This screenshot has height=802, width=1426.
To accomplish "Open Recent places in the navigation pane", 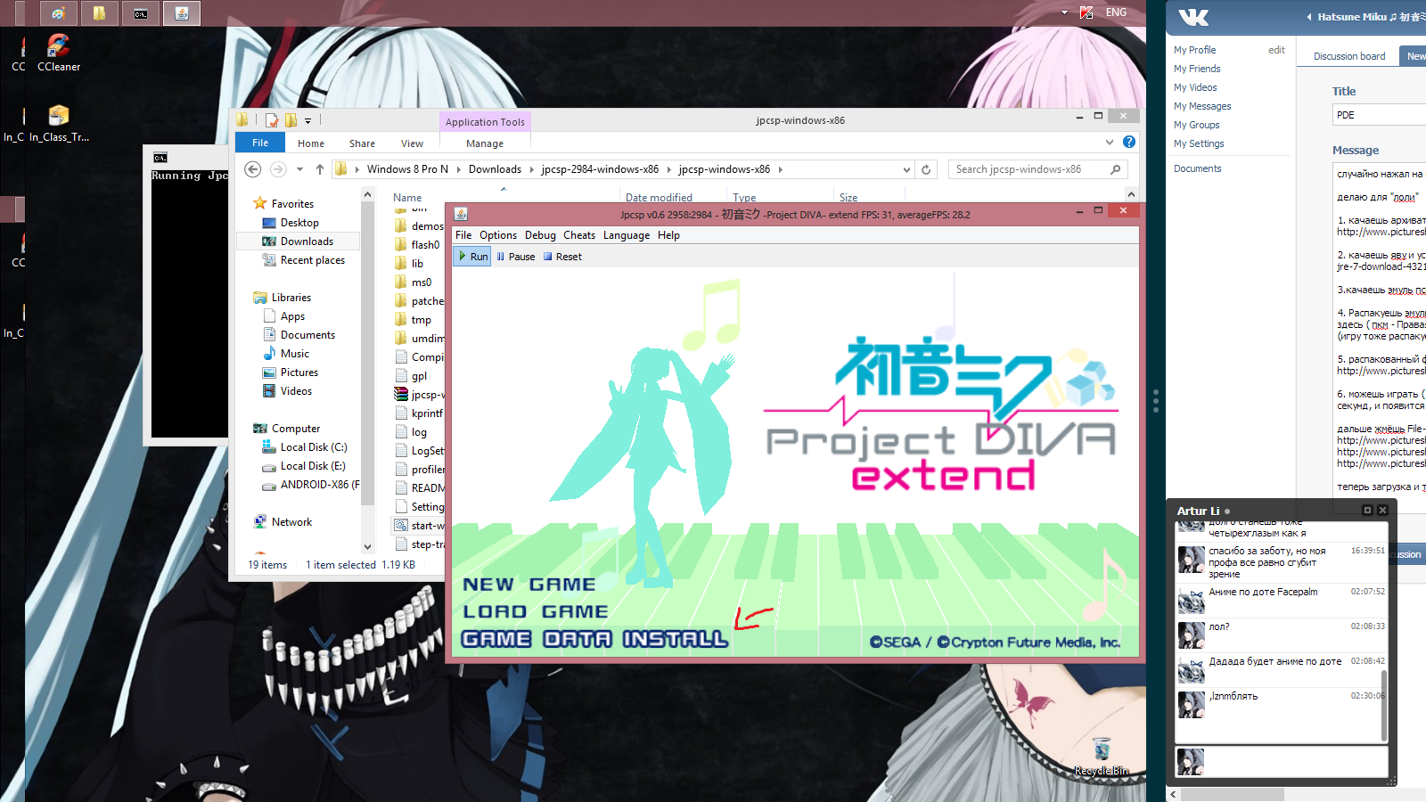I will [x=312, y=260].
